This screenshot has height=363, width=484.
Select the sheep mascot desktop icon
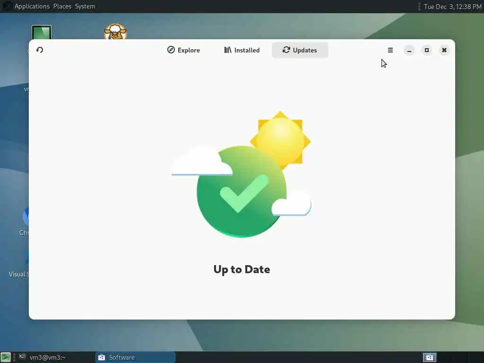tap(115, 31)
